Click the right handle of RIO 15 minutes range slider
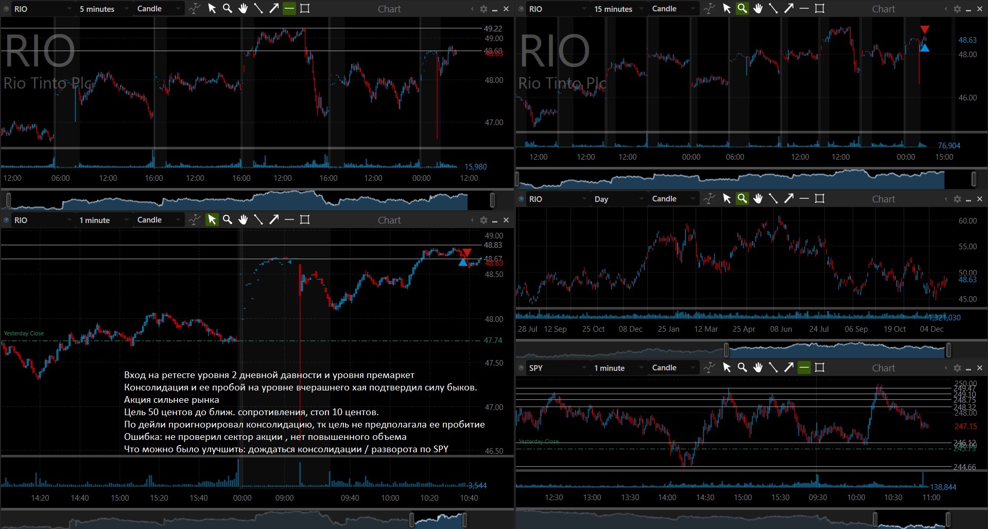 click(x=974, y=179)
